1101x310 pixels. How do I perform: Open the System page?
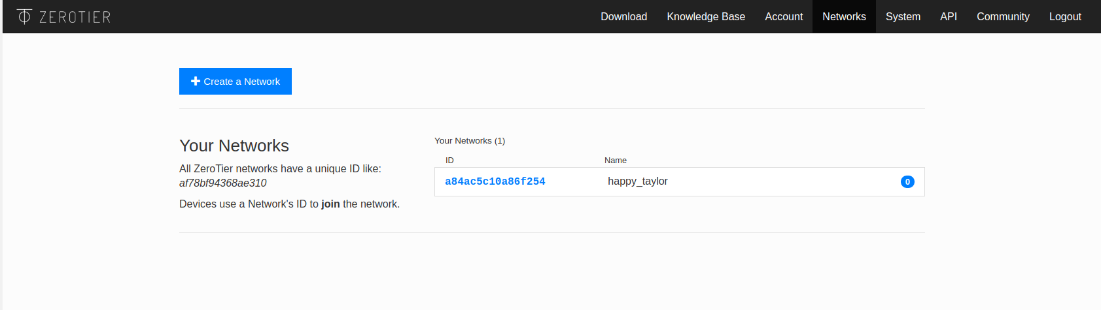(x=903, y=16)
